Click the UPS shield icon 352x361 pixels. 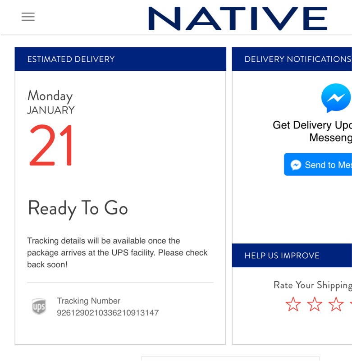point(39,306)
